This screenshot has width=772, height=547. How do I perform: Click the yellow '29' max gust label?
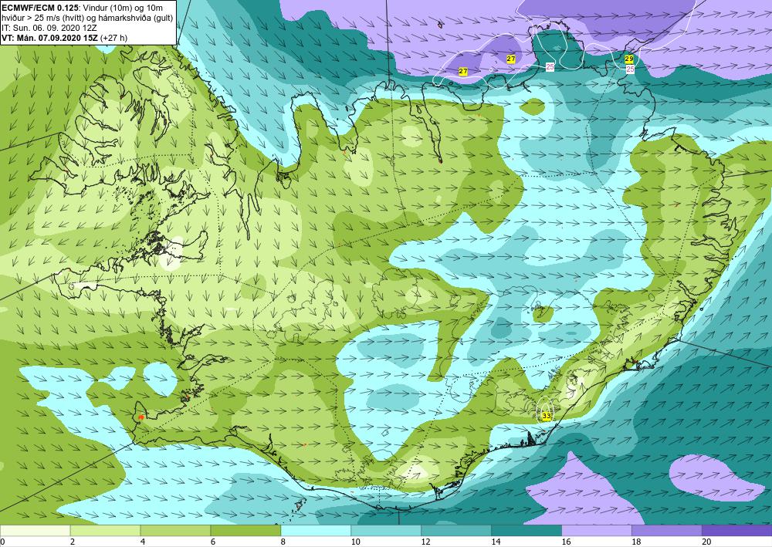[628, 59]
